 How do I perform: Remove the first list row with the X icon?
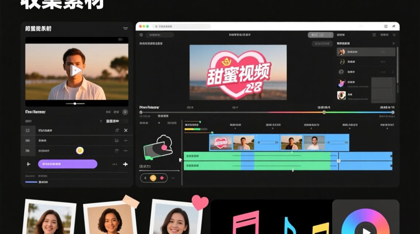pos(126,130)
